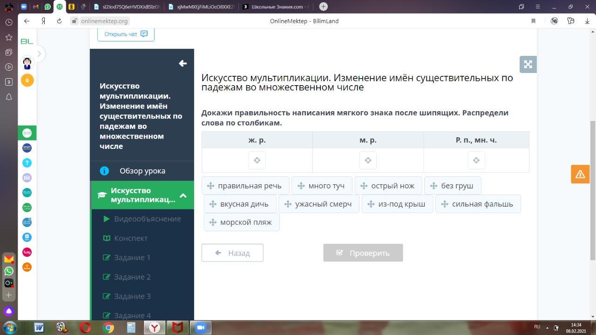Open favorites star in browser sidebar
The image size is (596, 335).
click(x=9, y=37)
